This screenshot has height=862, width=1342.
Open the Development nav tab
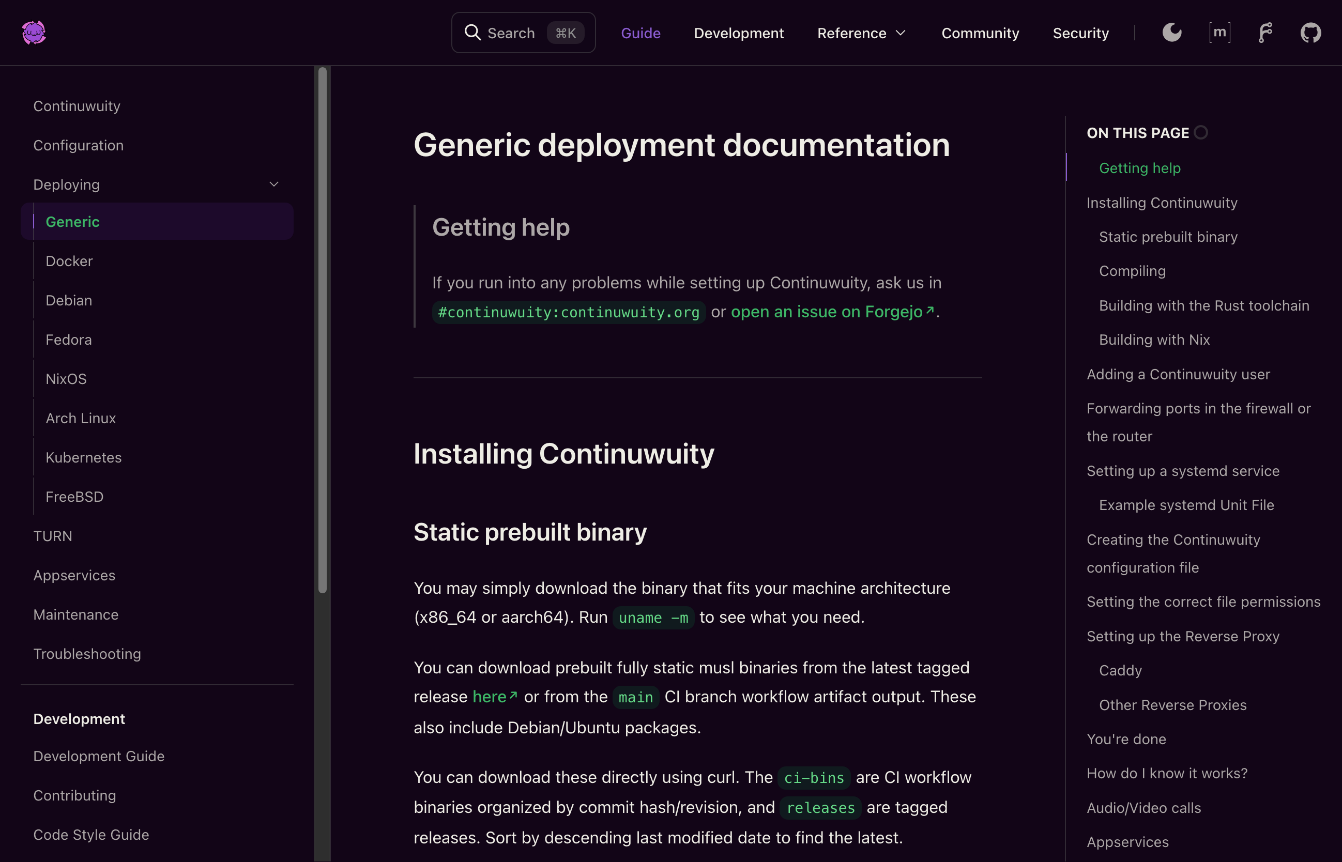[739, 33]
